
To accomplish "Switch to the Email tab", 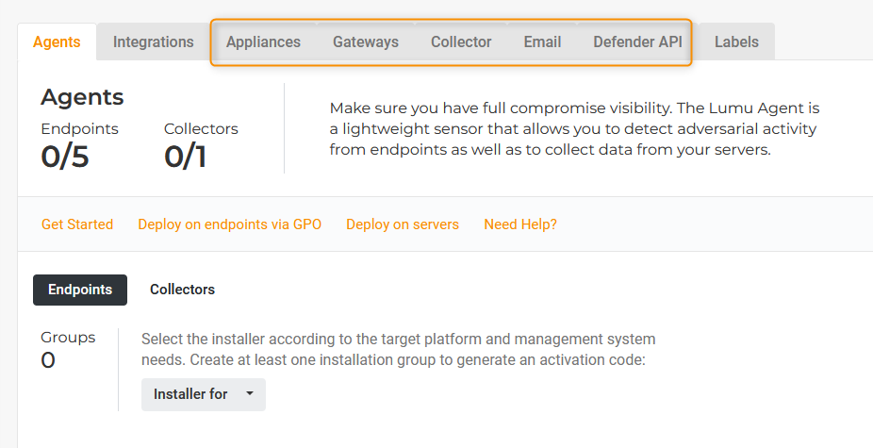I will pyautogui.click(x=542, y=42).
